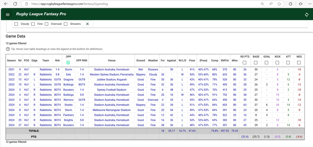Screen dimensions: 313x147
Task: Click the tip help question icon
Action: (8, 49)
